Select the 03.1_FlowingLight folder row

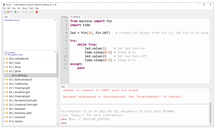point(30,88)
